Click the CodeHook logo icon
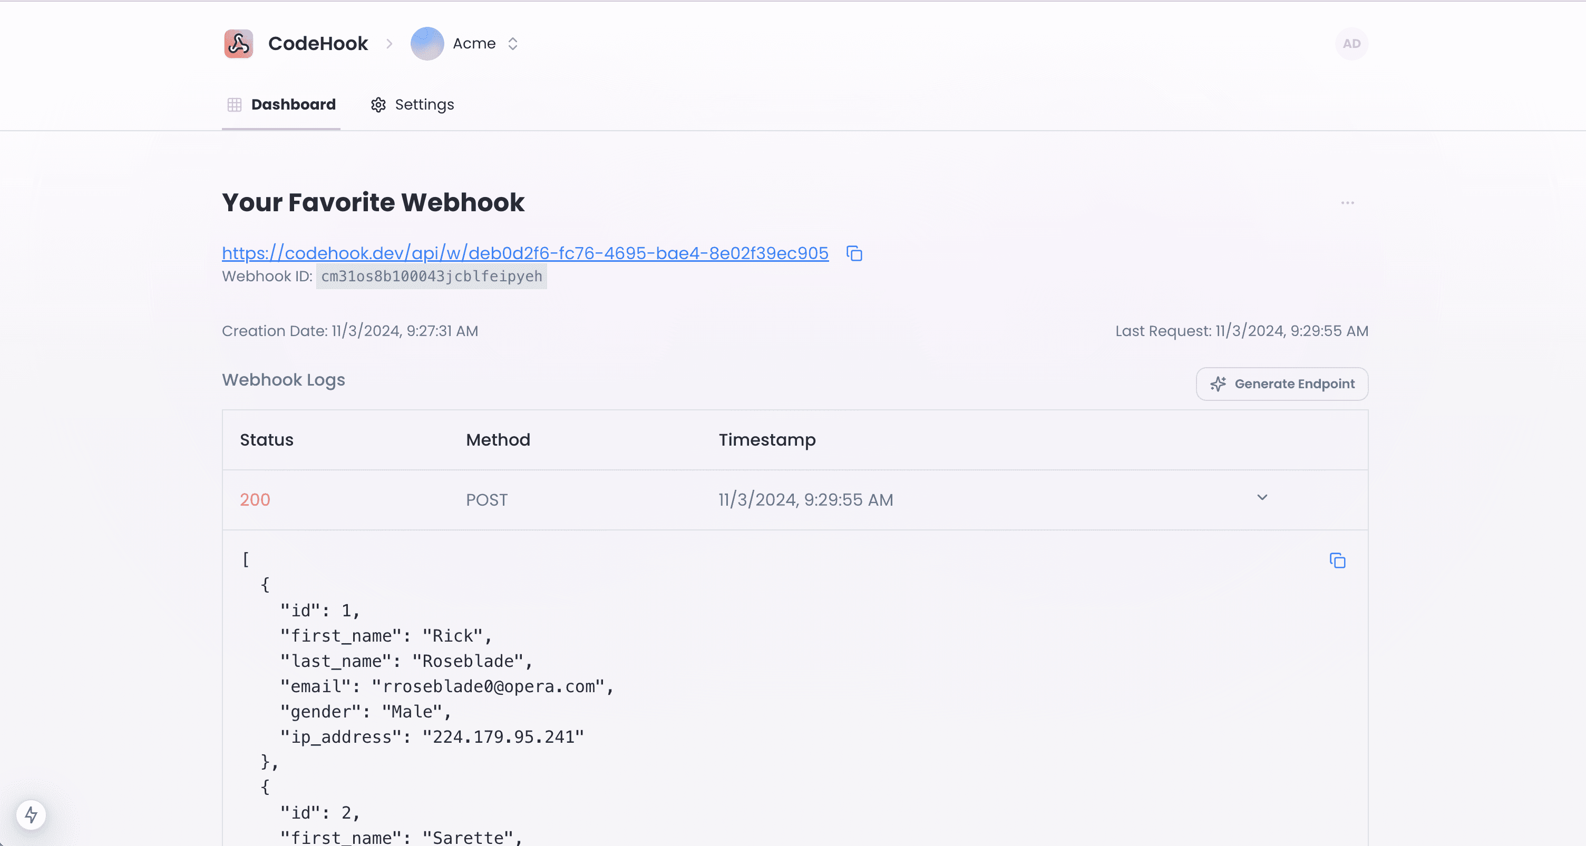1586x846 pixels. click(238, 44)
